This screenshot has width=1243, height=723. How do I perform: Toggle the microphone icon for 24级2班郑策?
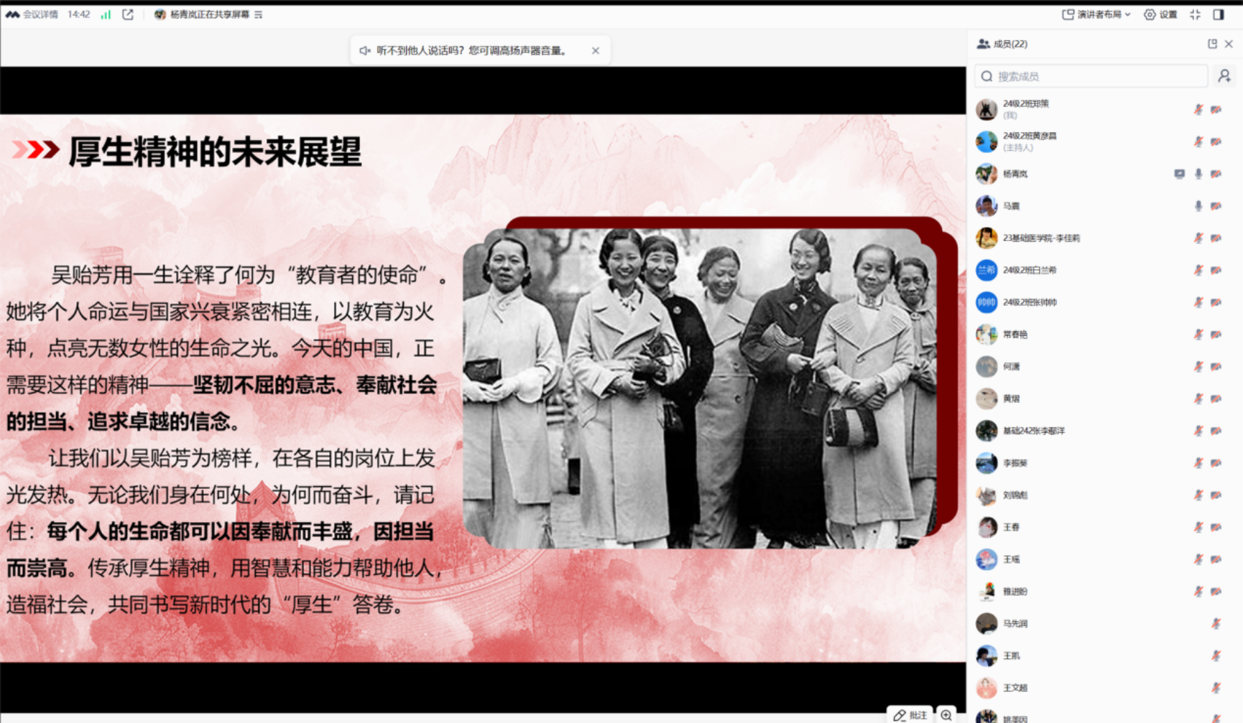1198,110
